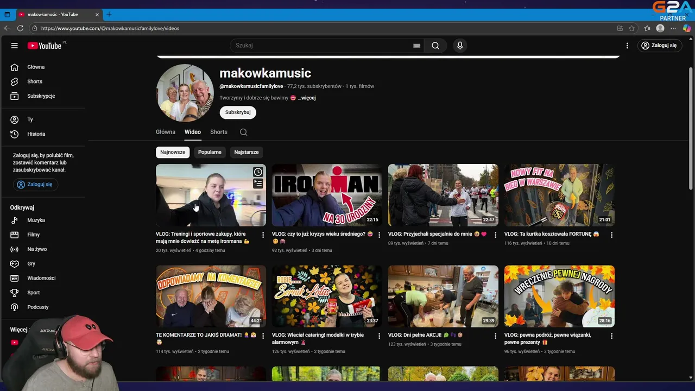Open options for kurtka FORTUNĘ vlog
695x391 pixels.
[611, 235]
